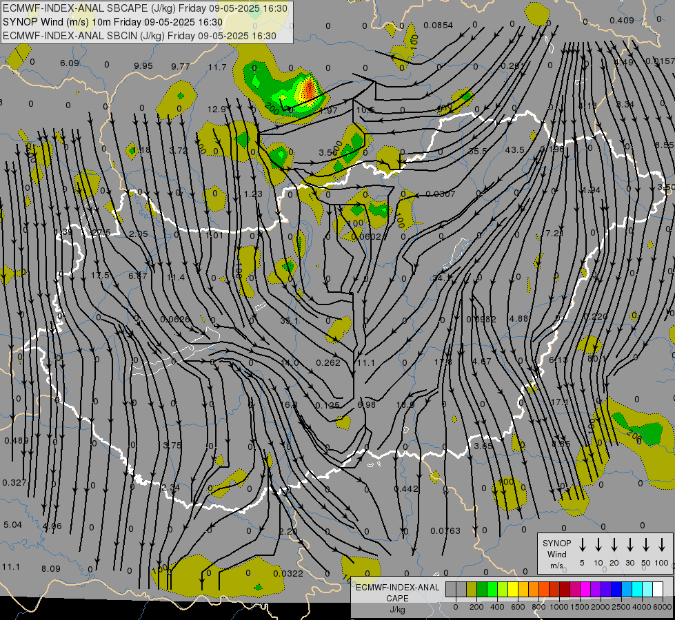Image resolution: width=675 pixels, height=620 pixels.
Task: Click the station value 3.75
Action: [x=172, y=445]
